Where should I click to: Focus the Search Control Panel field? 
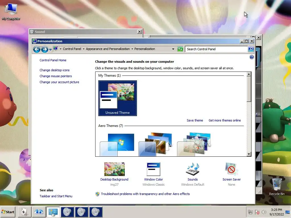(216, 49)
